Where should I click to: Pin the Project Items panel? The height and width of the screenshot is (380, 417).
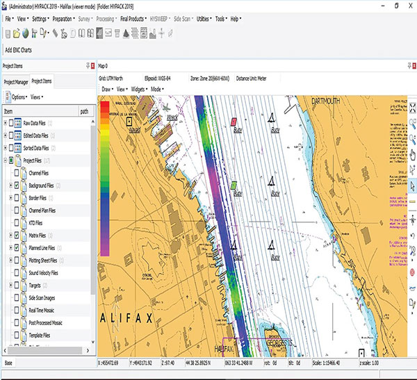(x=88, y=66)
